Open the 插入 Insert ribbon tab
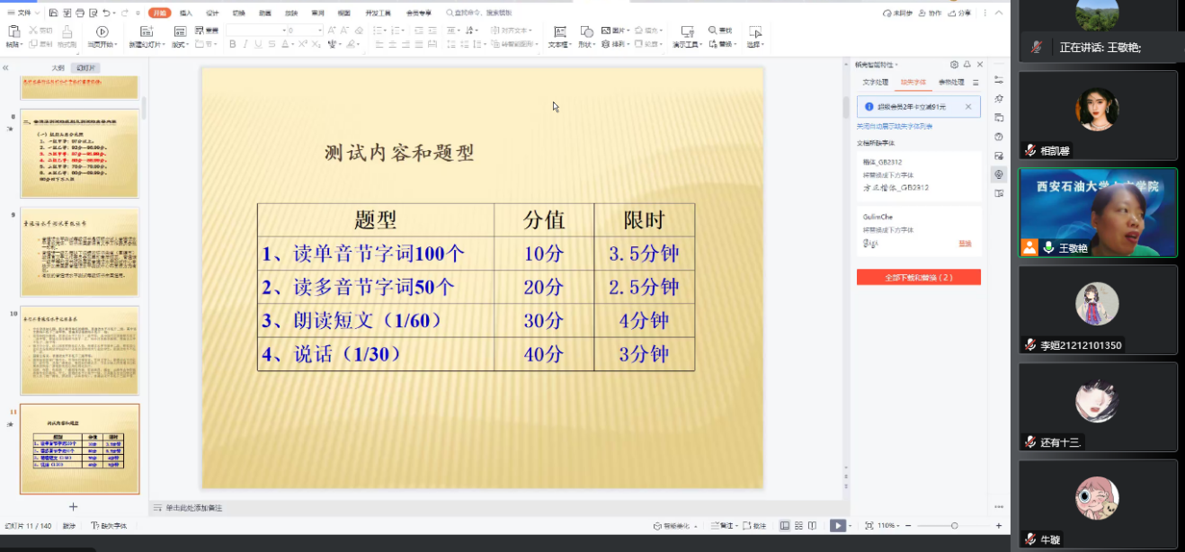The width and height of the screenshot is (1185, 552). click(x=186, y=13)
